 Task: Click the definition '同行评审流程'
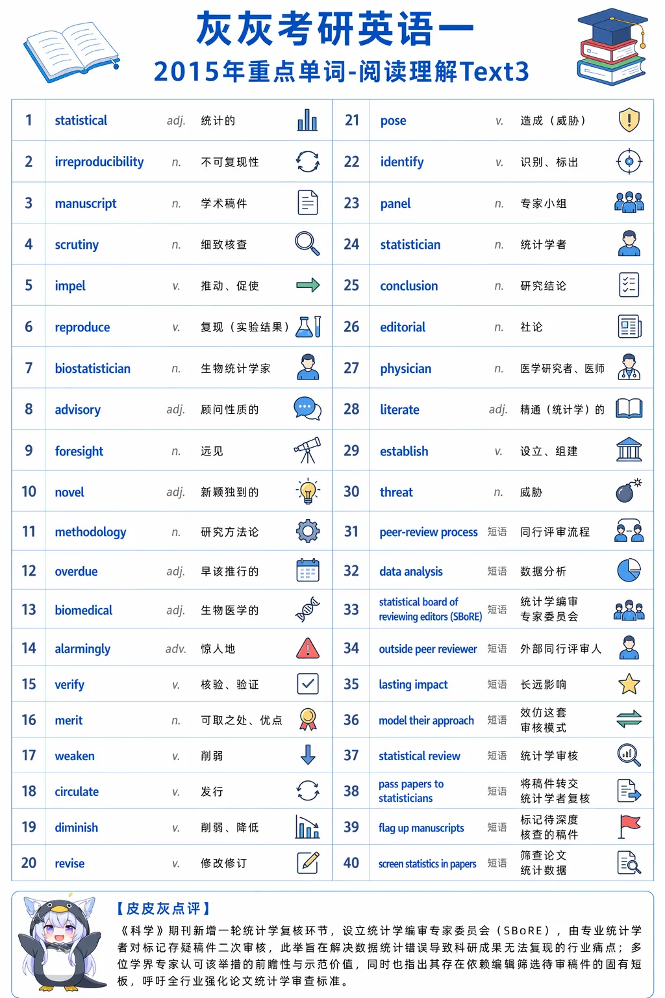click(555, 532)
